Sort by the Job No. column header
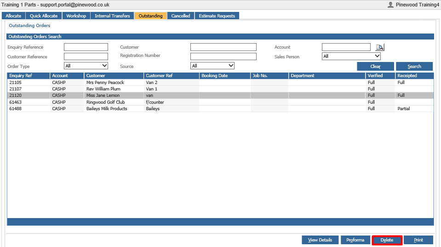The width and height of the screenshot is (441, 247). click(269, 75)
